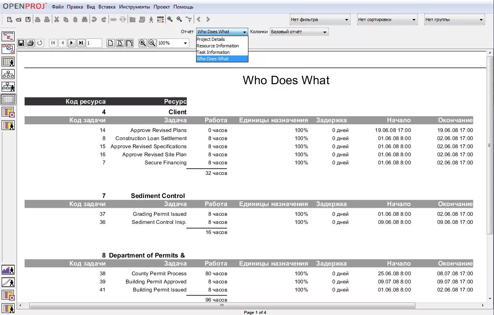Open the Проект menu
Screen dimensions: 494x315
(x=162, y=7)
